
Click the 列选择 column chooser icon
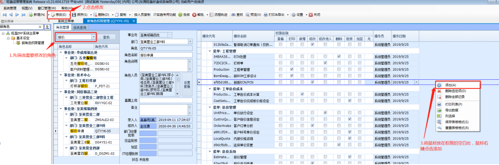point(439,116)
